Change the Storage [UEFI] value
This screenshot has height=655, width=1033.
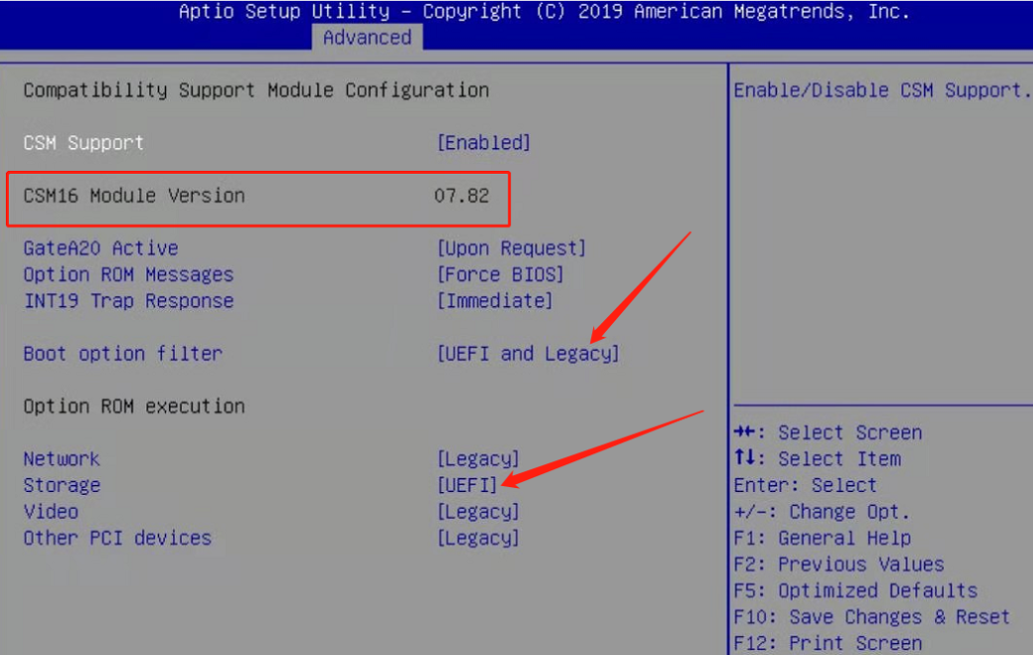coord(468,485)
